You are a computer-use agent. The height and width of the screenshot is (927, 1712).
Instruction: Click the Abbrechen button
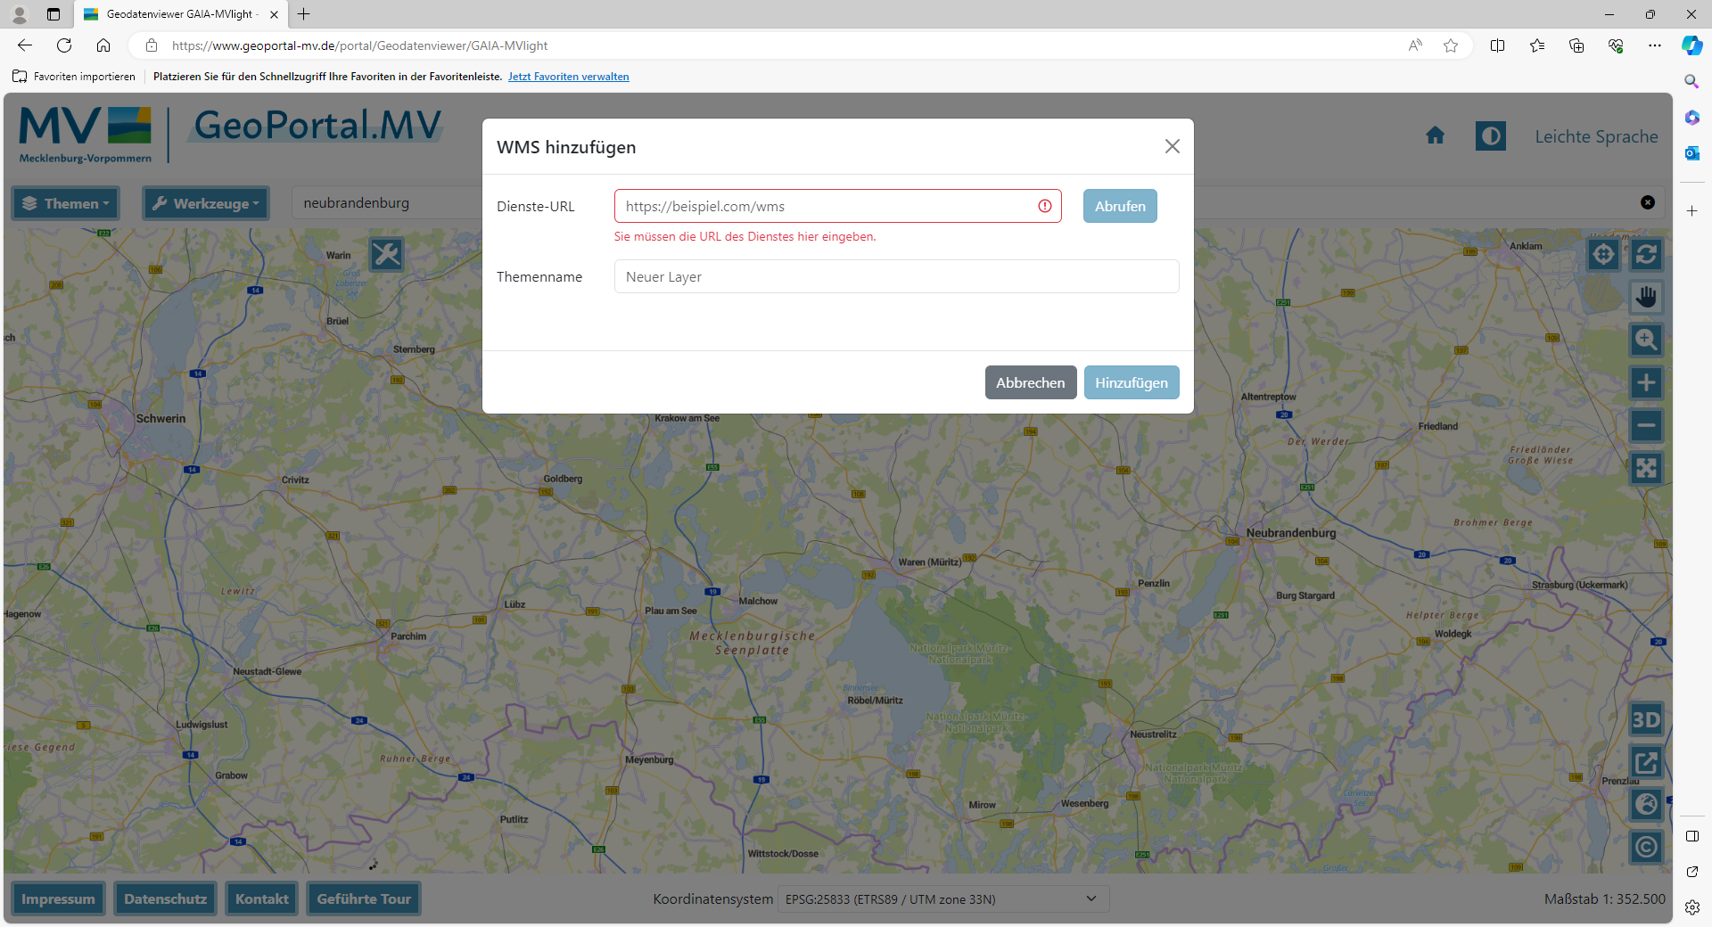(x=1030, y=382)
